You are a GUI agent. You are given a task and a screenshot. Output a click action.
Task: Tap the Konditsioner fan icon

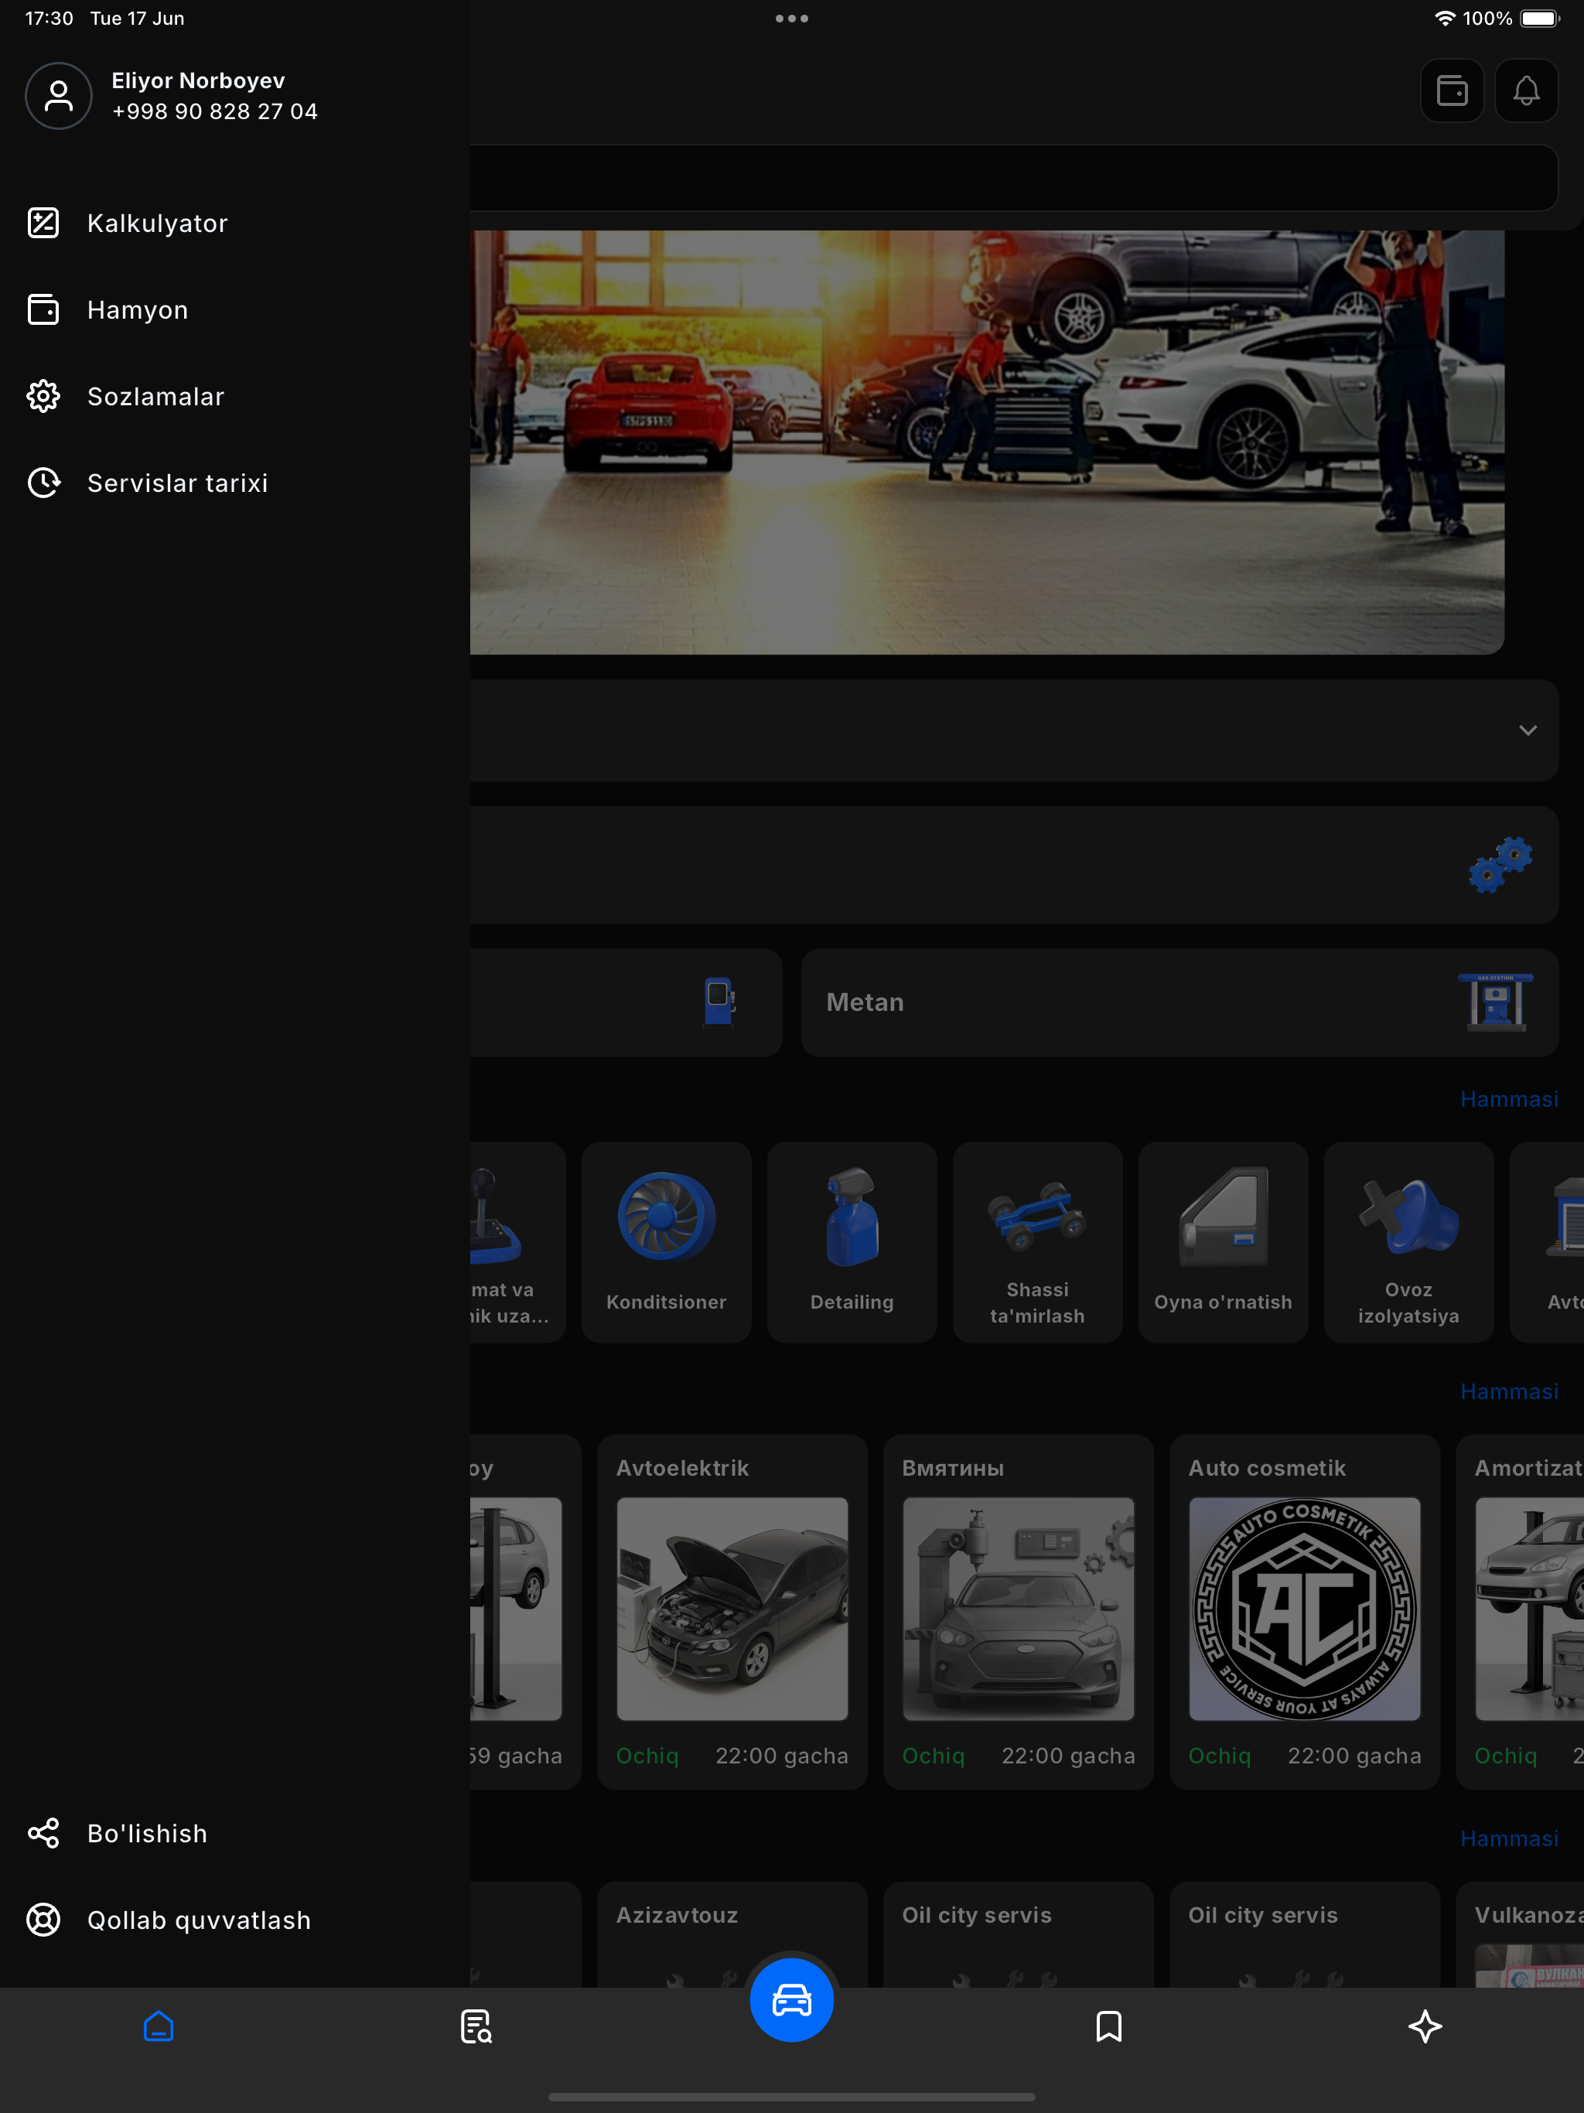(x=667, y=1216)
